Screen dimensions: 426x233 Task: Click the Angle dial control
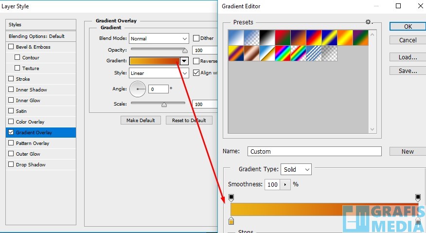click(x=138, y=89)
